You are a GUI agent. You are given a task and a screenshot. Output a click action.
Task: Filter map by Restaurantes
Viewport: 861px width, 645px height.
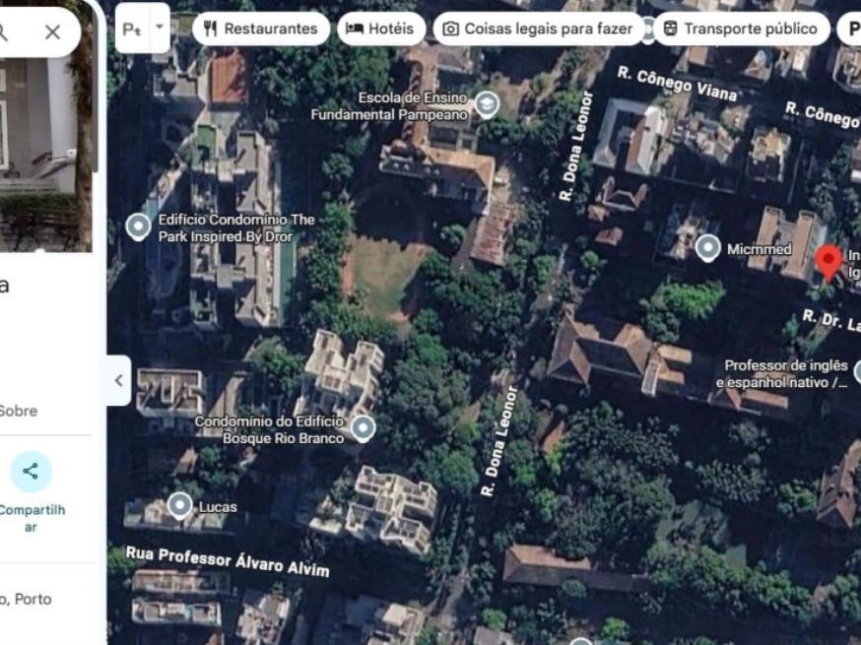click(x=261, y=29)
